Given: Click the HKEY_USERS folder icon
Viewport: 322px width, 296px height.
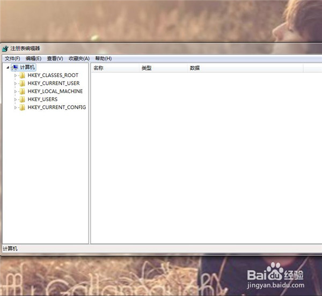Looking at the screenshot, I should (x=22, y=100).
